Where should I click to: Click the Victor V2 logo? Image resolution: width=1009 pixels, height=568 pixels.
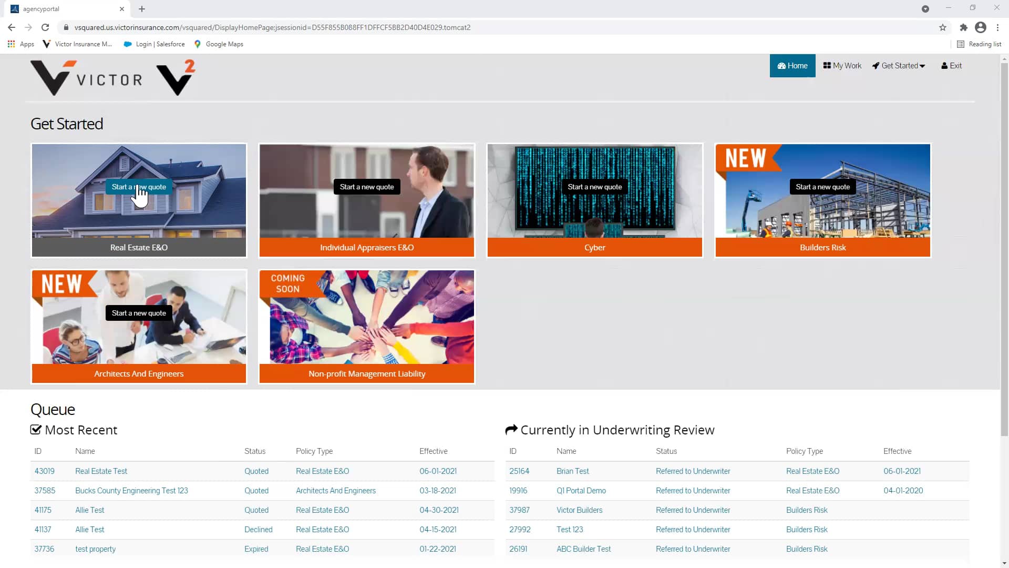click(x=112, y=77)
